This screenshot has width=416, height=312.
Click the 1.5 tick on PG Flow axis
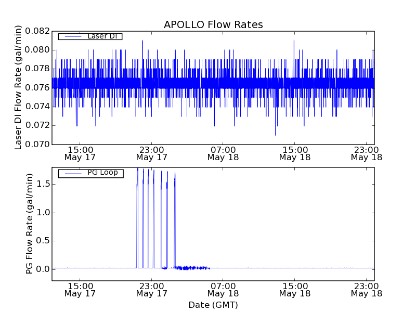43,184
